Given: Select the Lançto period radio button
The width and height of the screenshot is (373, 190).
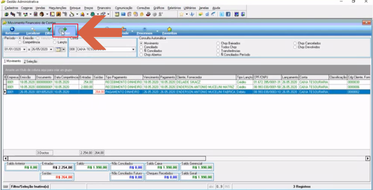Looking at the screenshot, I should (x=55, y=42).
